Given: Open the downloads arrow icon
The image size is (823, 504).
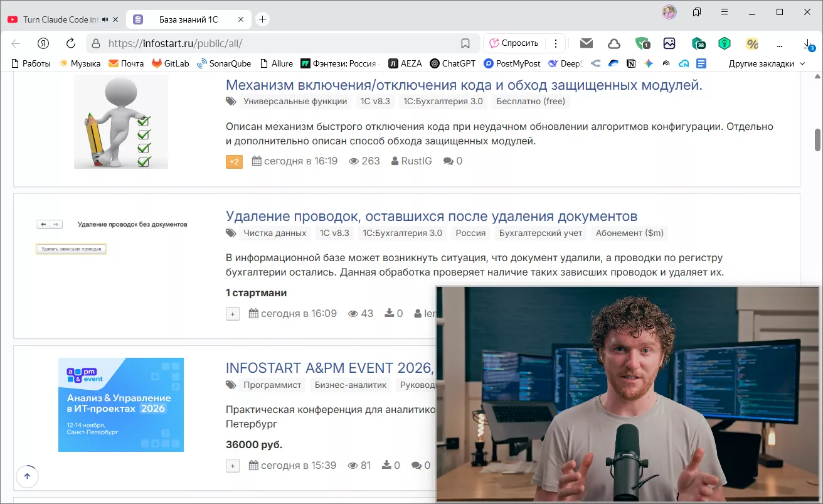Looking at the screenshot, I should coord(807,43).
